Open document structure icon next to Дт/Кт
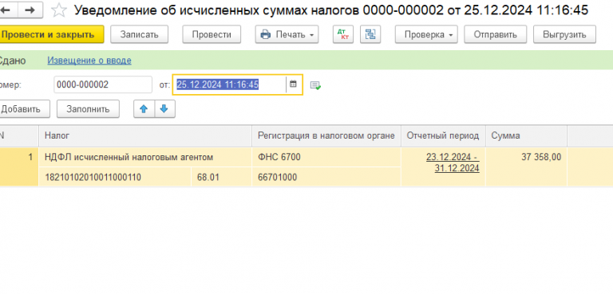Screen dimensions: 613x294 (370, 34)
